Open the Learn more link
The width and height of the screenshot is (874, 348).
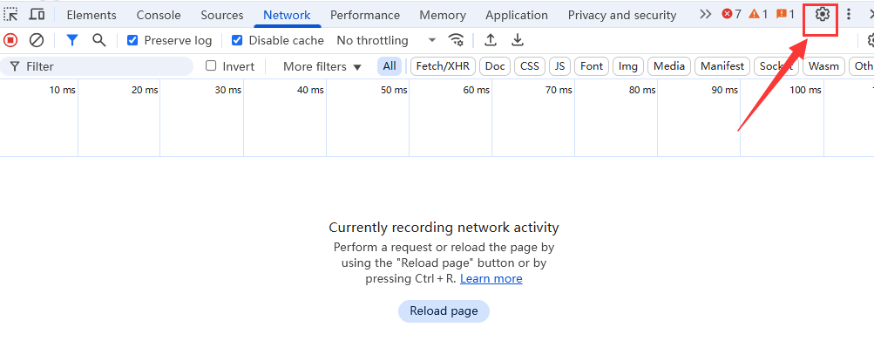[491, 278]
